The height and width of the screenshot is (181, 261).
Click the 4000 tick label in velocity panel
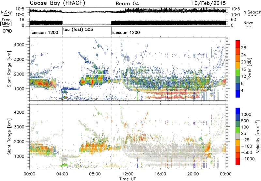(19, 112)
